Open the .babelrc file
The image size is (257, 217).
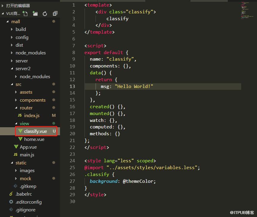[x=30, y=194]
